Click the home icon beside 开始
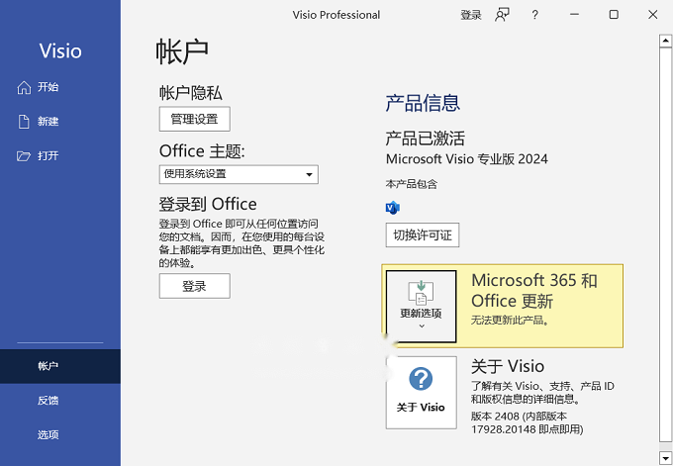673x466 pixels. (24, 87)
